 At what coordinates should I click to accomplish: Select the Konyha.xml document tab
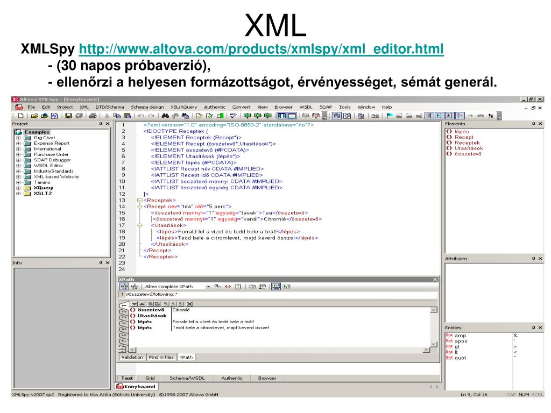[x=137, y=386]
